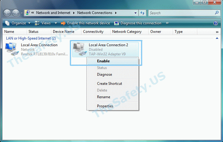Choose Create Shortcut in context menu
The width and height of the screenshot is (223, 142).
point(113,84)
